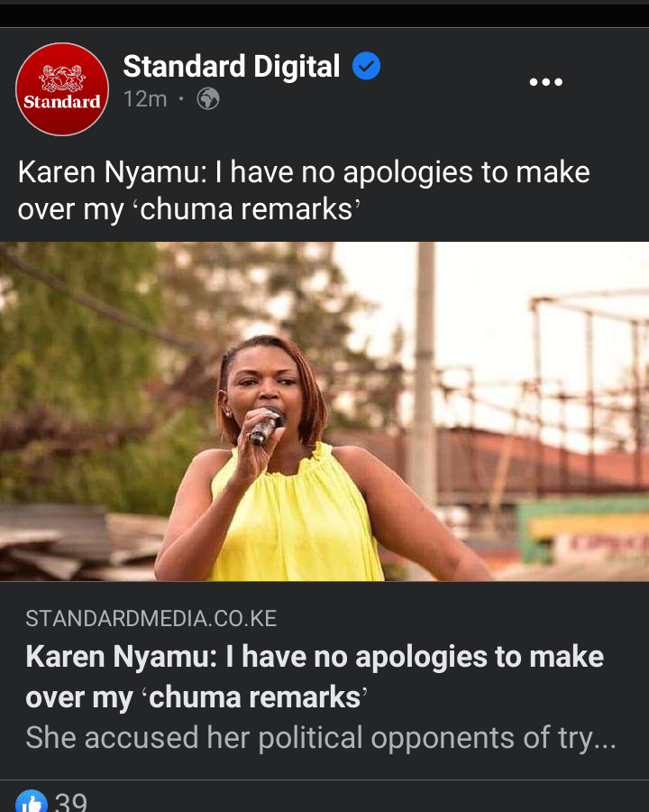This screenshot has width=649, height=812.
Task: Open STANDARDMEDIA.CO.KE source link
Action: [151, 618]
